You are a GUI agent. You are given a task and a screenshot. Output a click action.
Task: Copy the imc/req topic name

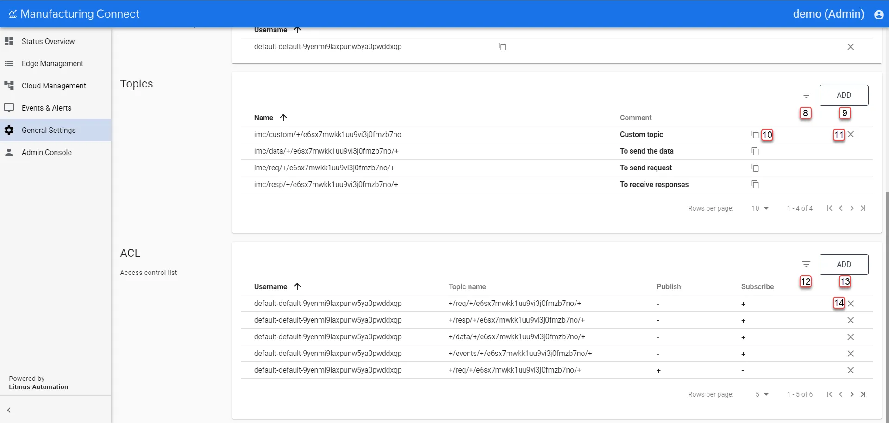[755, 168]
